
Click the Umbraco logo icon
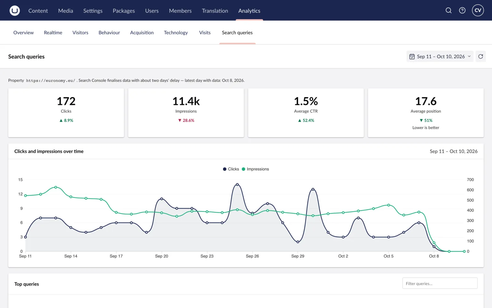[14, 10]
